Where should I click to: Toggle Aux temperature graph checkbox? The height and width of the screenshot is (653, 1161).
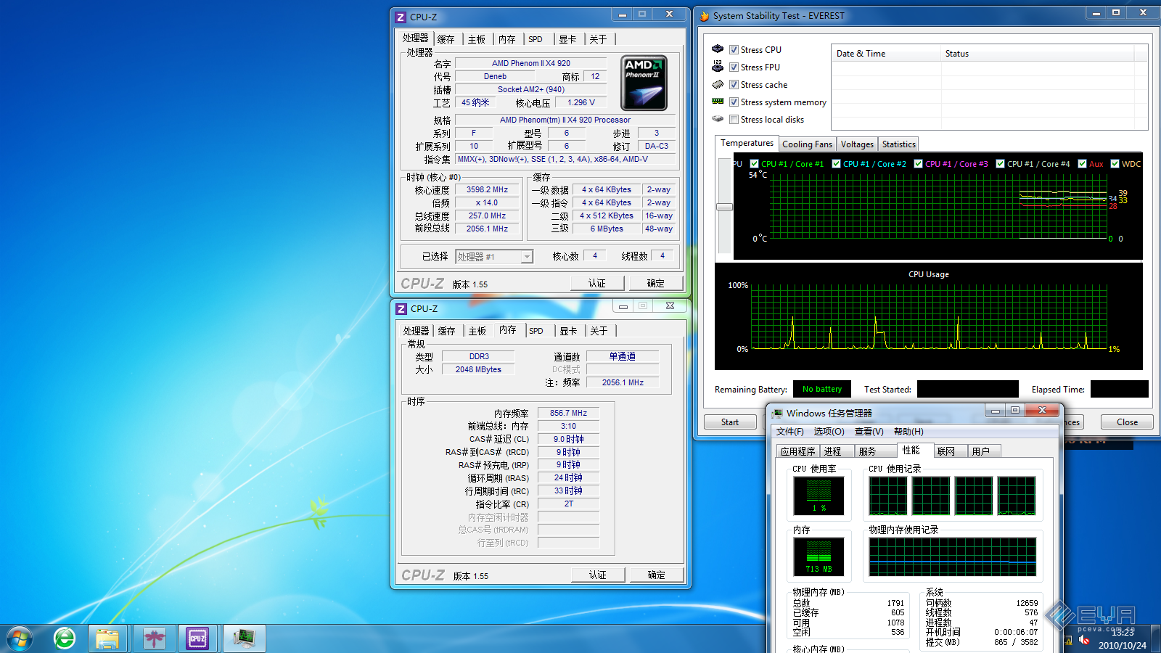coord(1083,163)
